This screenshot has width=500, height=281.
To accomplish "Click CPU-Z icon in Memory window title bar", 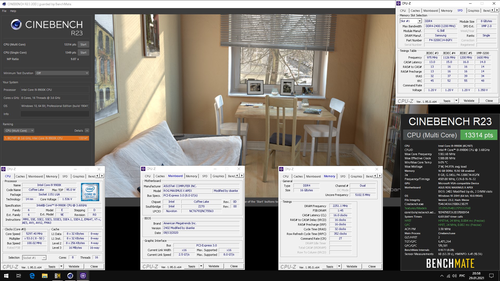I will [x=281, y=169].
